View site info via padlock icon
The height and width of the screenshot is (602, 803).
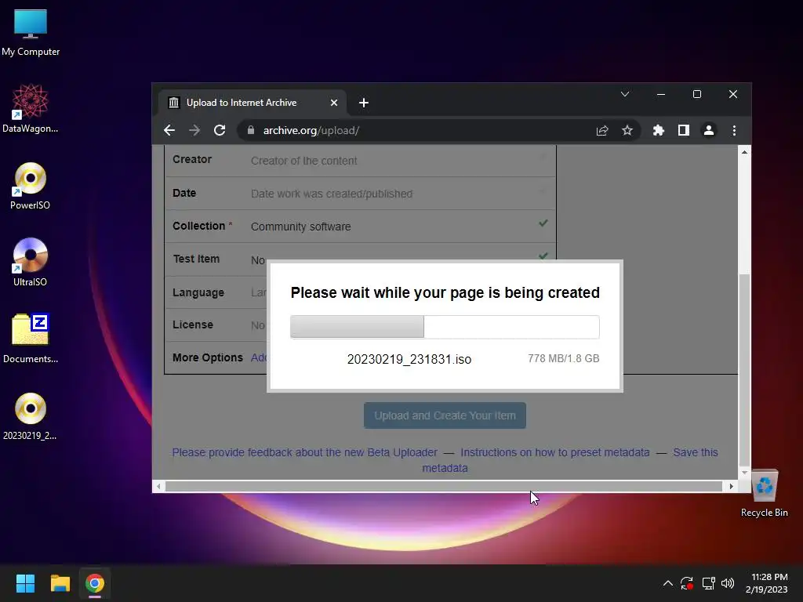pos(251,131)
